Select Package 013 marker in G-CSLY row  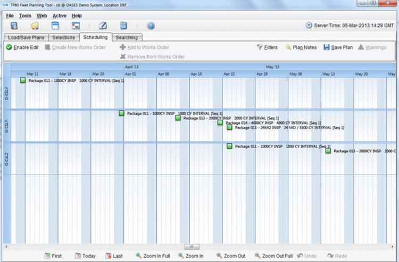click(178, 118)
